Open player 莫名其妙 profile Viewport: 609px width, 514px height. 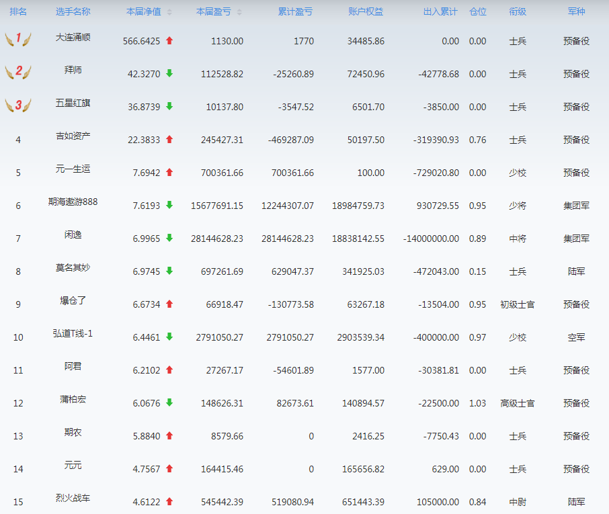pos(73,268)
